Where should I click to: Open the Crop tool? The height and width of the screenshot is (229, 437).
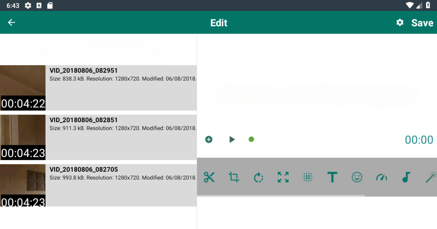[x=233, y=177]
